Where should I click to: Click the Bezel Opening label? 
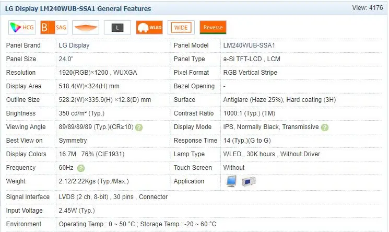pyautogui.click(x=194, y=86)
